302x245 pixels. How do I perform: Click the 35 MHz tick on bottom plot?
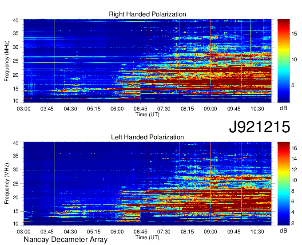pos(16,156)
